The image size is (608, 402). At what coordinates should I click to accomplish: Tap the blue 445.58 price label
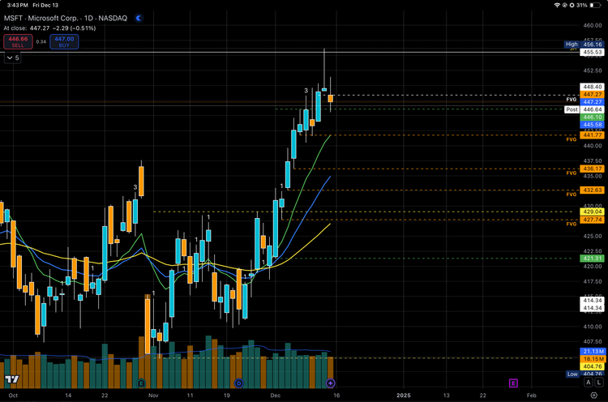pos(592,125)
